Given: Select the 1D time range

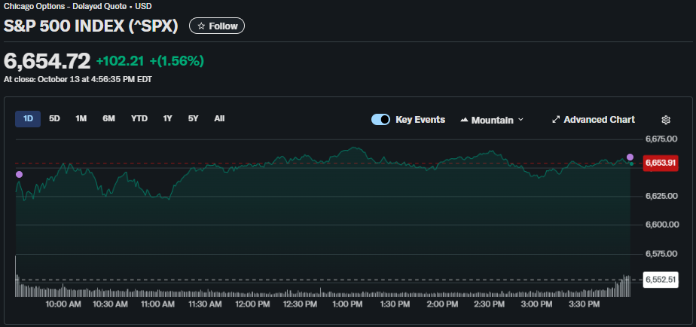Looking at the screenshot, I should pos(28,118).
